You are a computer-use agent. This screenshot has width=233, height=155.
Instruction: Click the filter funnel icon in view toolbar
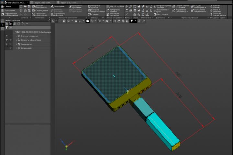(x=132, y=21)
